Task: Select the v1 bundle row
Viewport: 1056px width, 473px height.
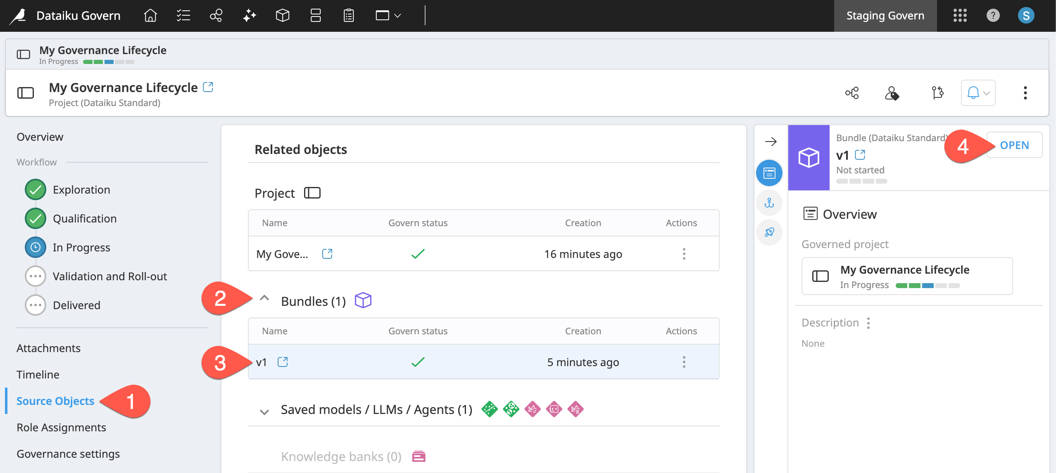Action: point(483,362)
